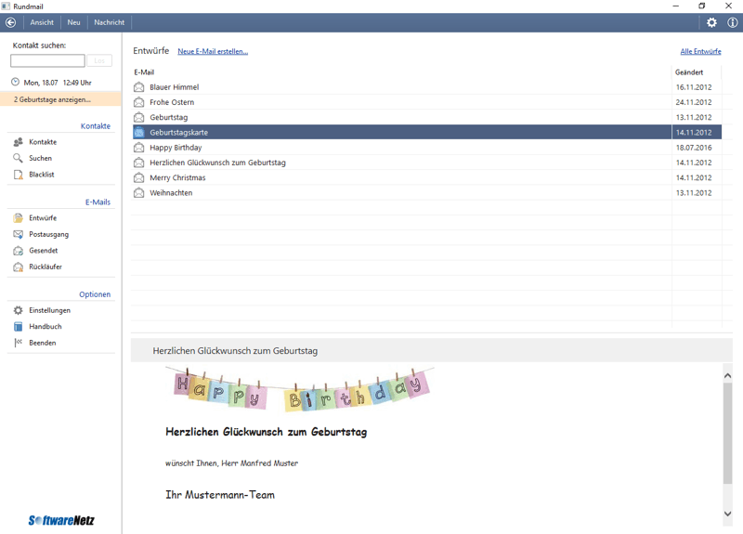Click the Kontakt suchen input field

(x=47, y=60)
